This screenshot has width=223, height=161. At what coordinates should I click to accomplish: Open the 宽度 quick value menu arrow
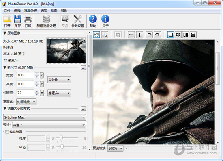[x=42, y=75]
